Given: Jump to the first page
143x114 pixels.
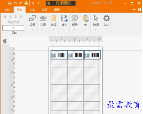Looking at the screenshot, I should coord(5,17).
